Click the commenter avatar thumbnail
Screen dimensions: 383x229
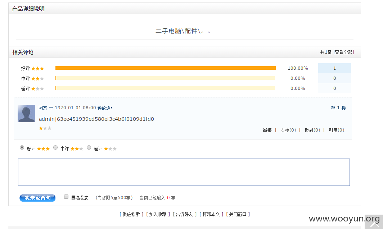click(x=26, y=114)
